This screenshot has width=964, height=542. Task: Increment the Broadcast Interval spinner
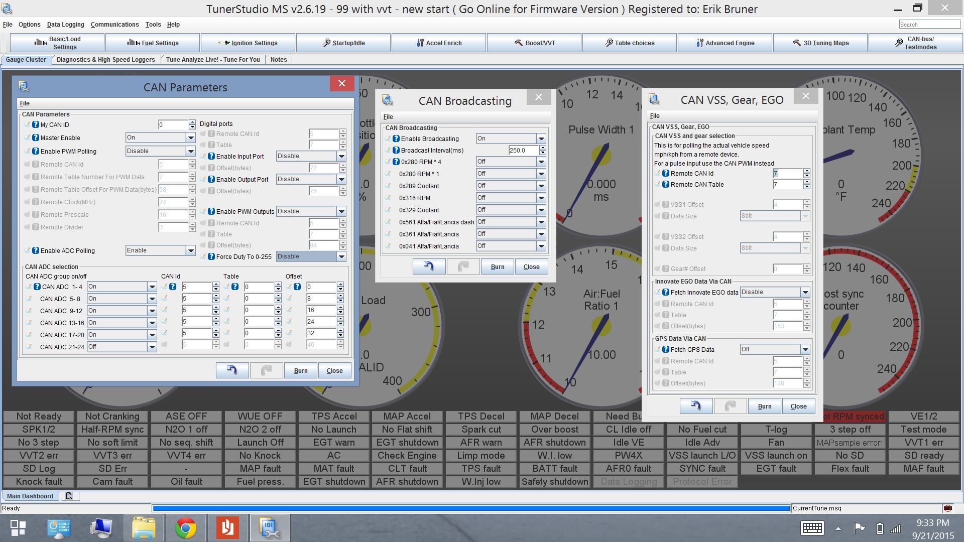543,148
